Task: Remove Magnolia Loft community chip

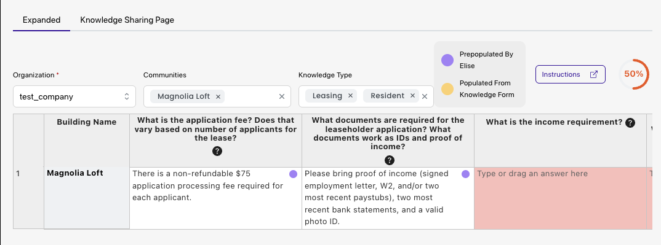Action: click(218, 96)
